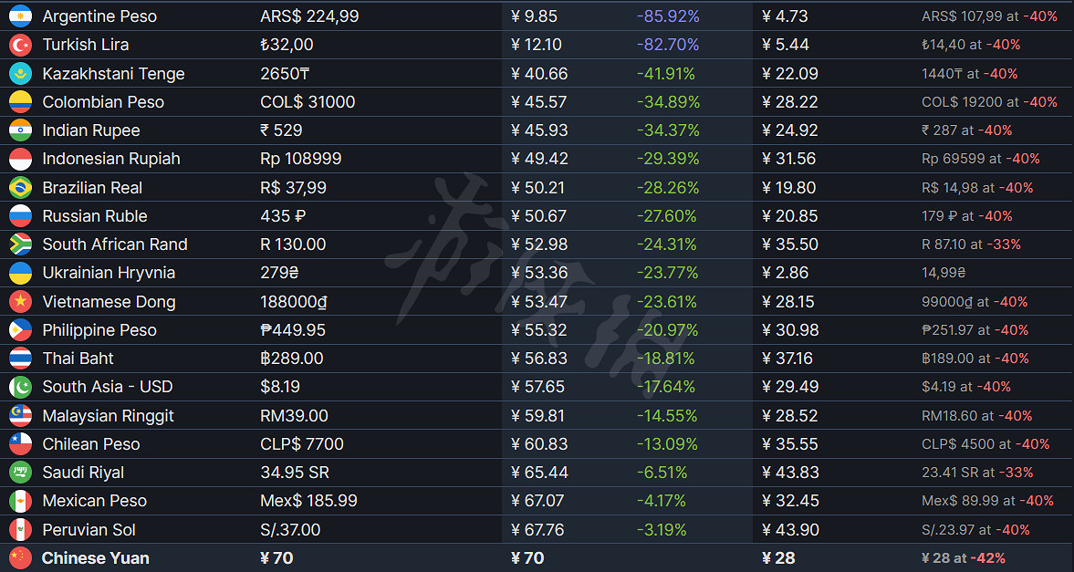Click the Peru flag icon
Viewport: 1074px width, 572px height.
(x=20, y=530)
